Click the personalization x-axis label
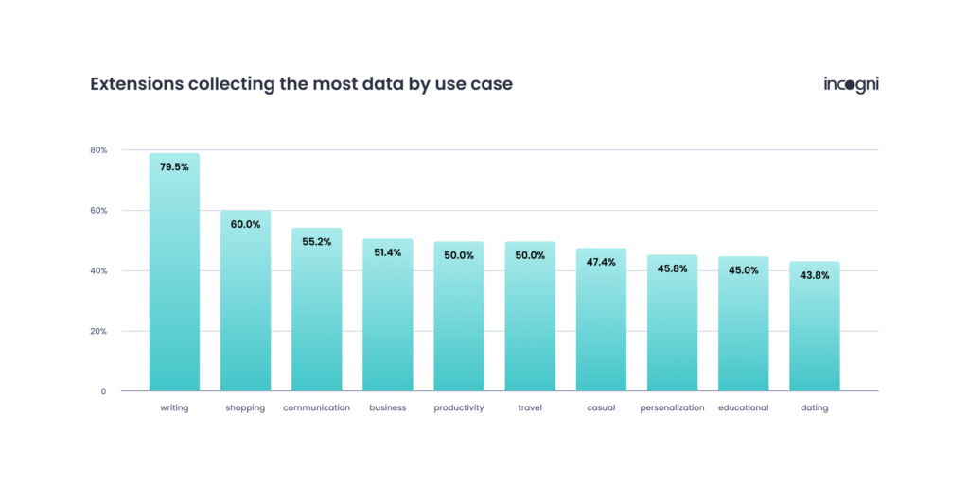The width and height of the screenshot is (969, 485). click(672, 408)
